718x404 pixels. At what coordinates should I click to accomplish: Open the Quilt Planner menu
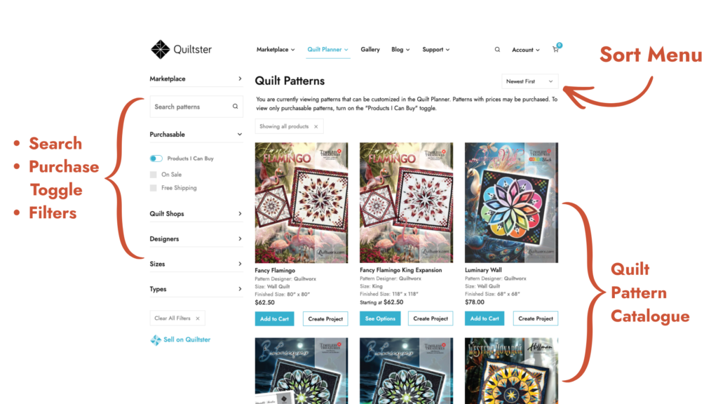[x=328, y=50]
